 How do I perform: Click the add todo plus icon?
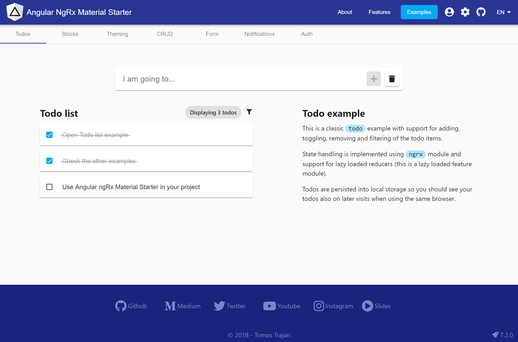click(x=374, y=79)
